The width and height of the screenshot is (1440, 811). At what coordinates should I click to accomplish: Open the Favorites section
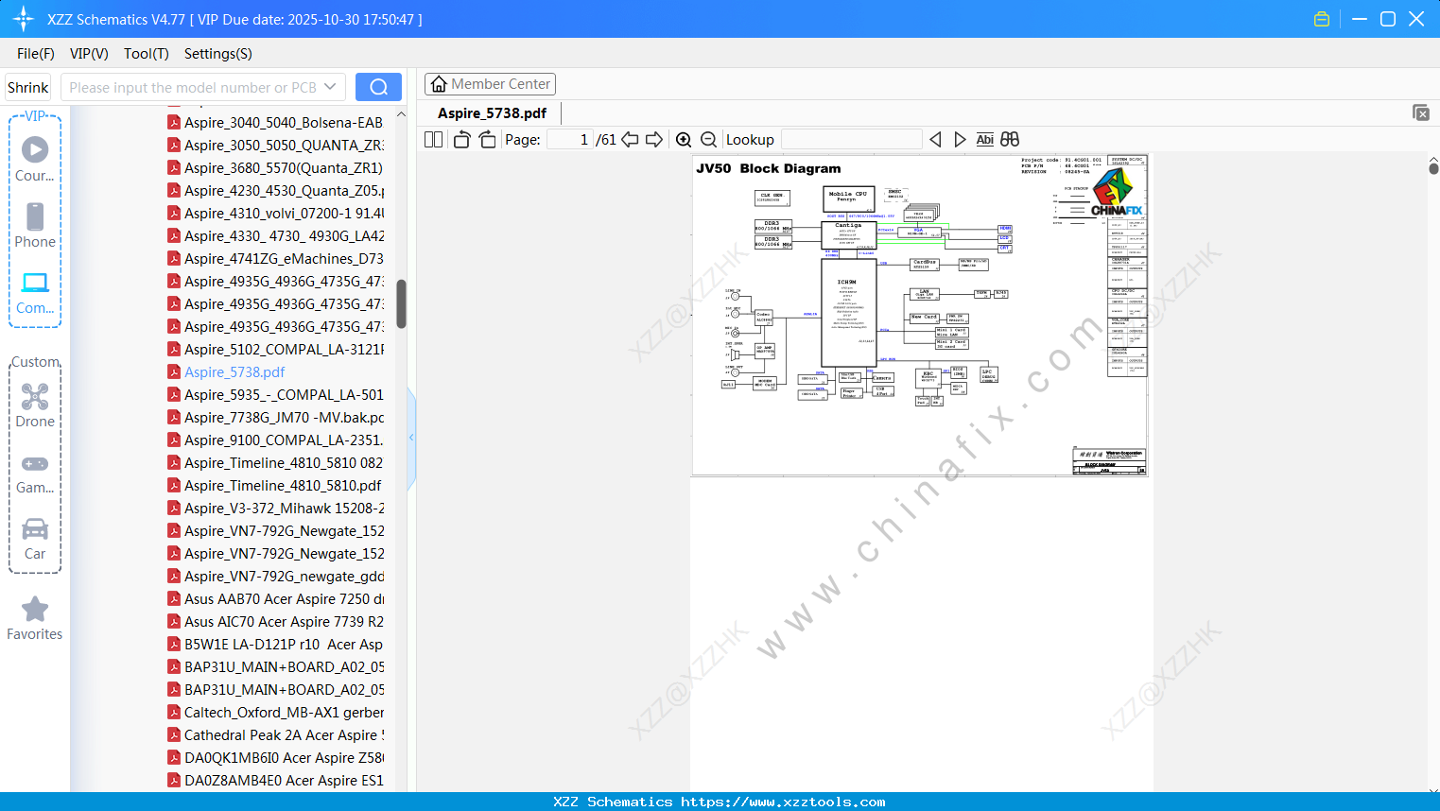click(x=35, y=619)
